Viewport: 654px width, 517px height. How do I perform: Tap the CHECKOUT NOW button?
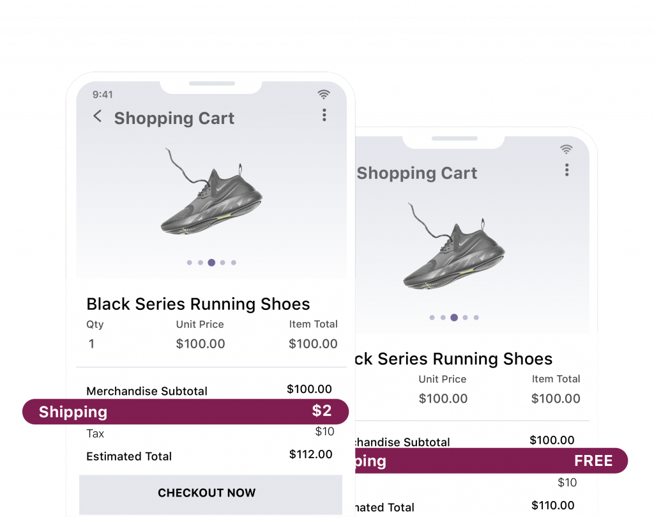pyautogui.click(x=206, y=493)
